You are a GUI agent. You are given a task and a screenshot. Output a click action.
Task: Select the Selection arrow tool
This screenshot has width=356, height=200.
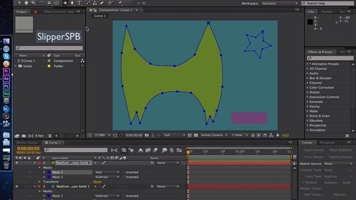click(19, 3)
